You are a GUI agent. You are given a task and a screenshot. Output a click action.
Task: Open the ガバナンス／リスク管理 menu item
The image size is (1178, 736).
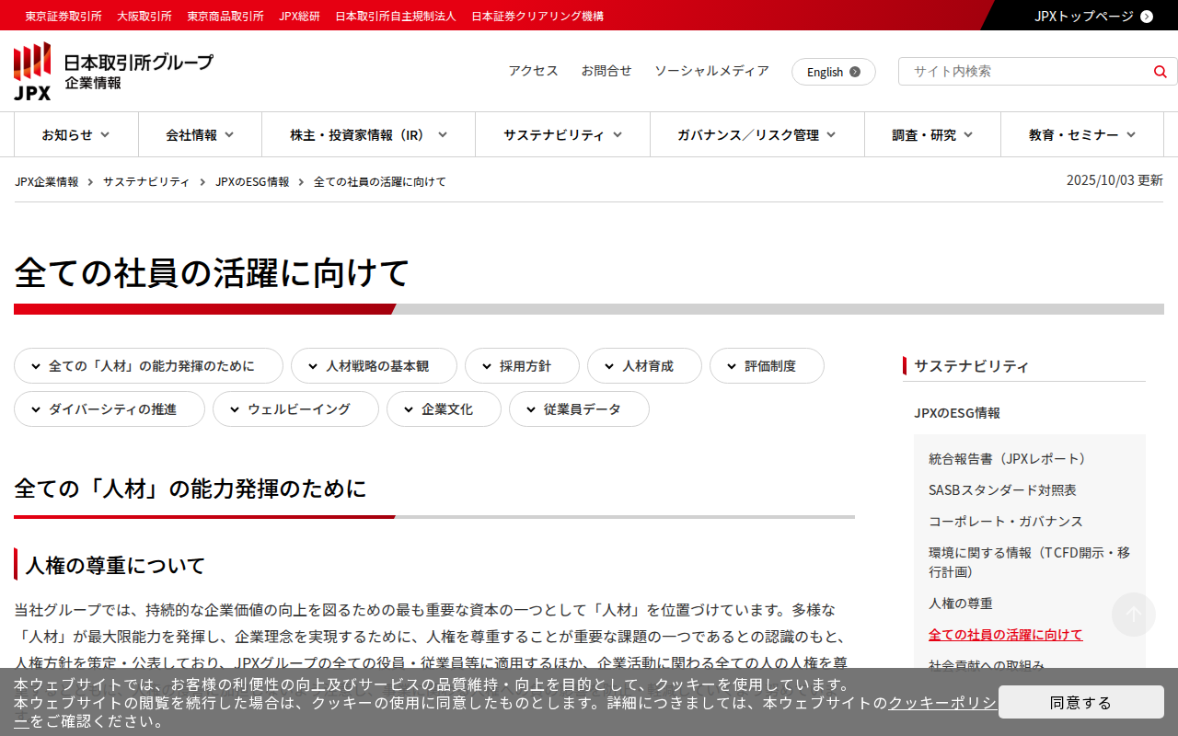point(756,135)
